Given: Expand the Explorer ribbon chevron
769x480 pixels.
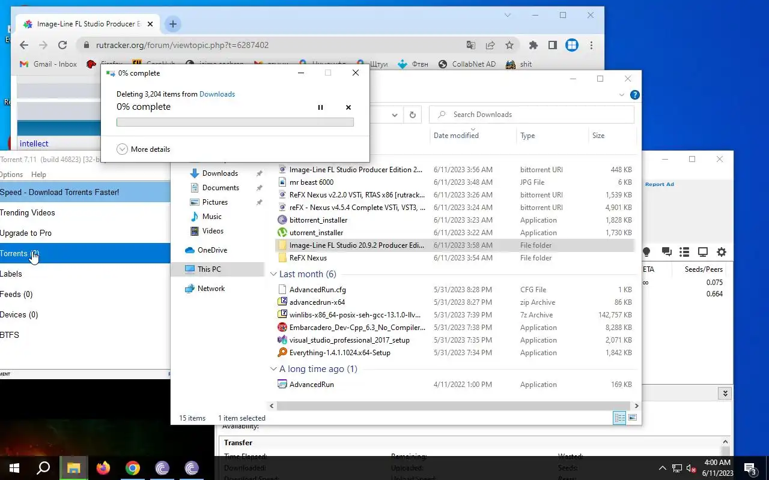Looking at the screenshot, I should point(622,95).
